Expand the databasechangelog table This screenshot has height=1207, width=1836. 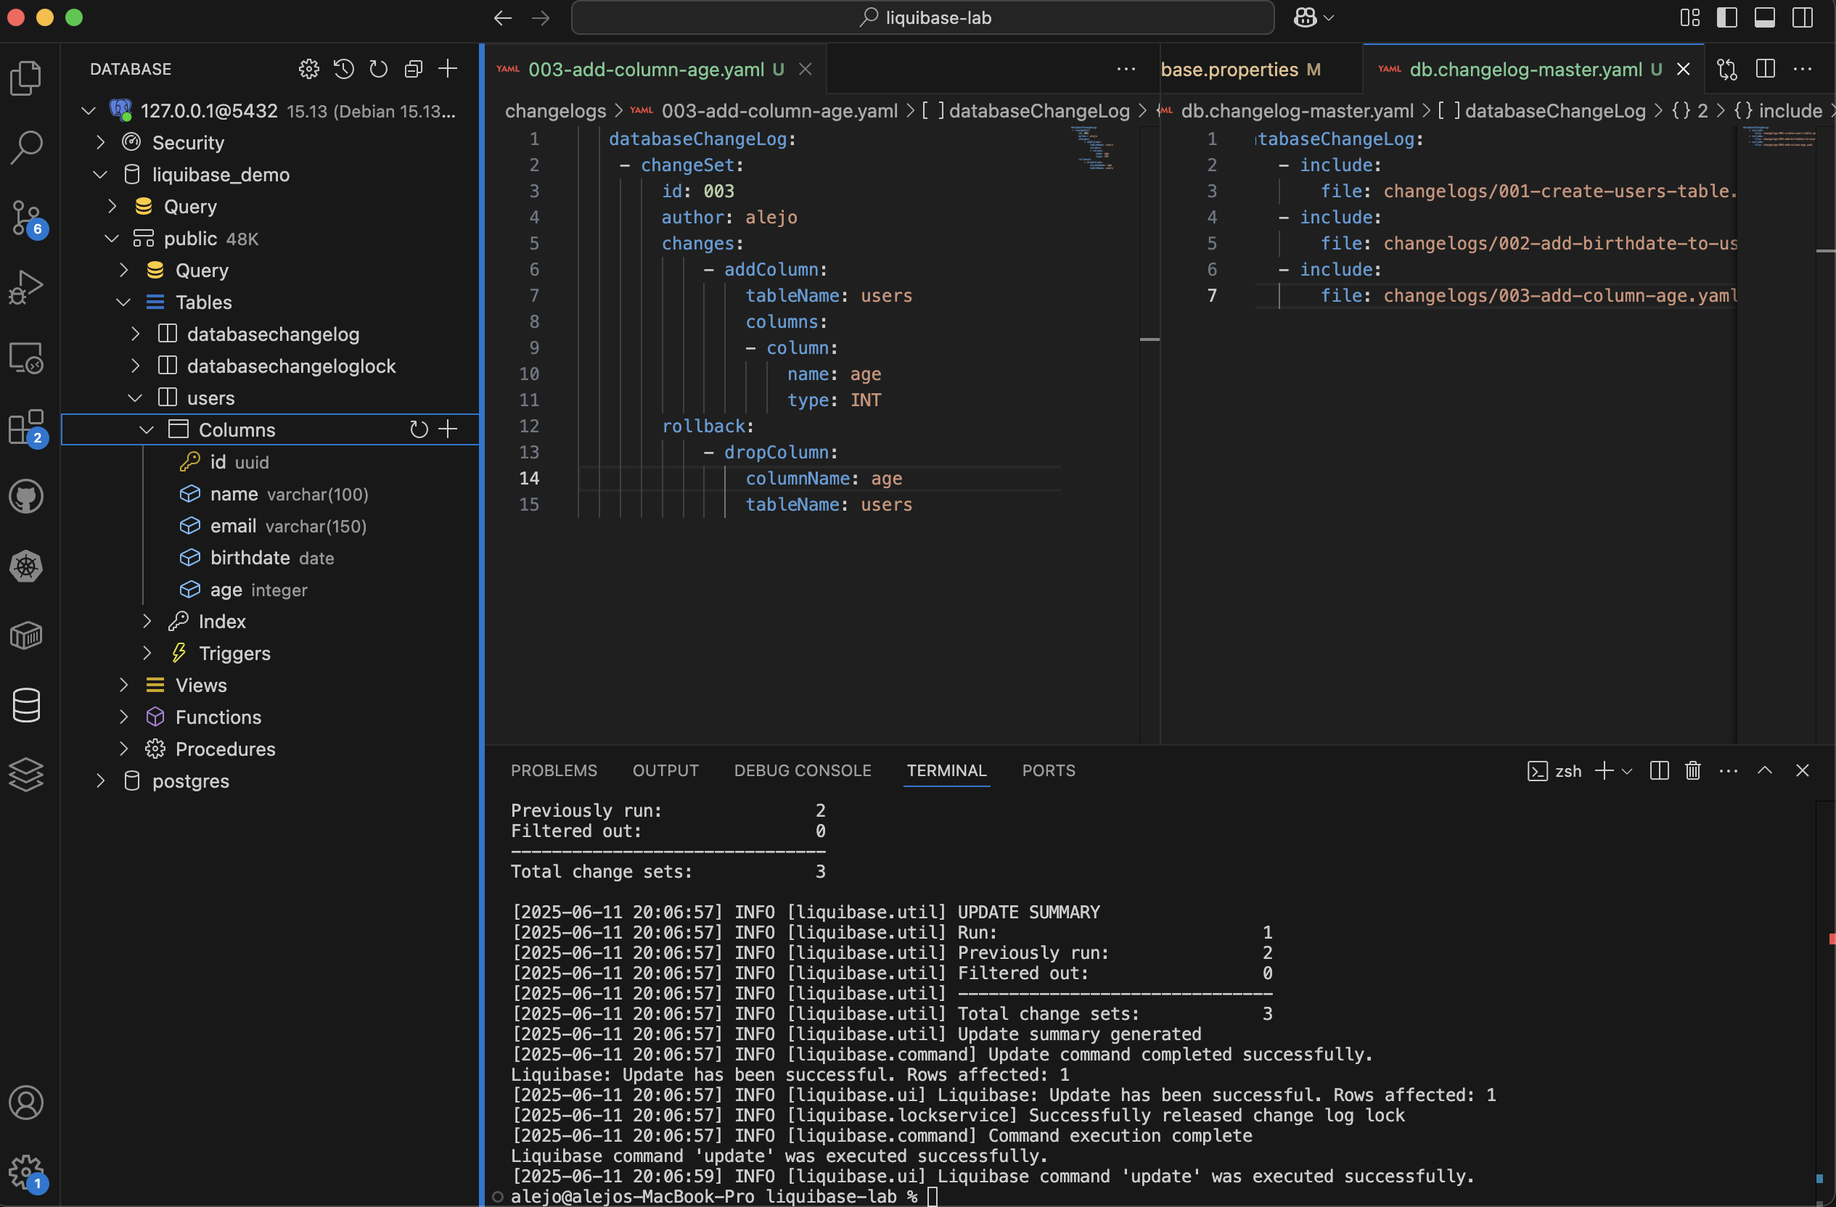click(x=136, y=334)
